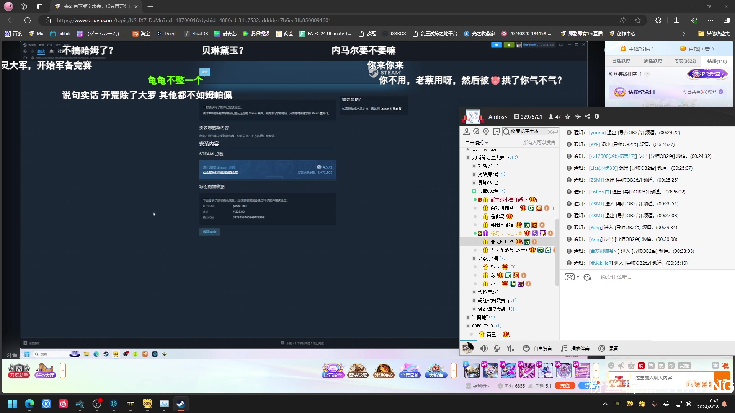The image size is (735, 413).
Task: Click the [YYF] username link in notifications
Action: tap(594, 145)
